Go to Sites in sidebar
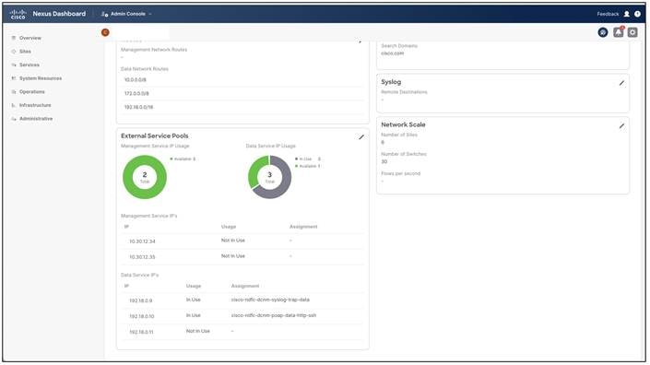The image size is (650, 365). 25,52
